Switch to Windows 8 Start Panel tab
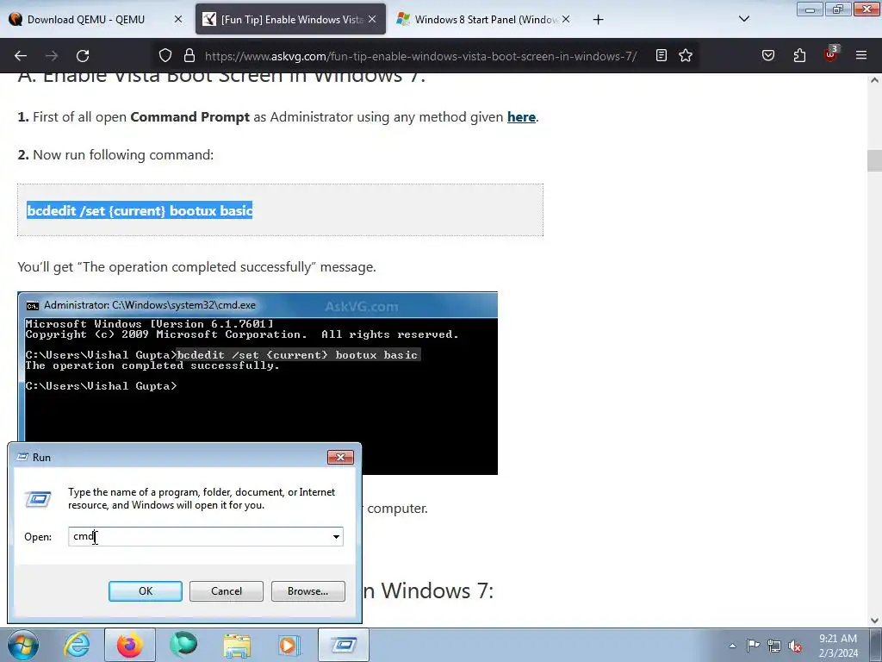The width and height of the screenshot is (882, 662). [x=478, y=19]
